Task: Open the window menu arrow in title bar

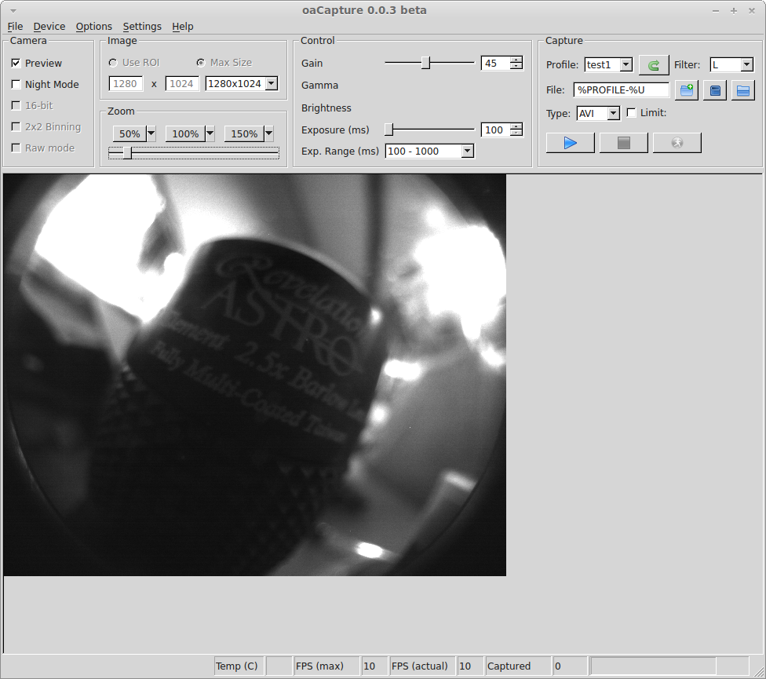Action: click(13, 10)
